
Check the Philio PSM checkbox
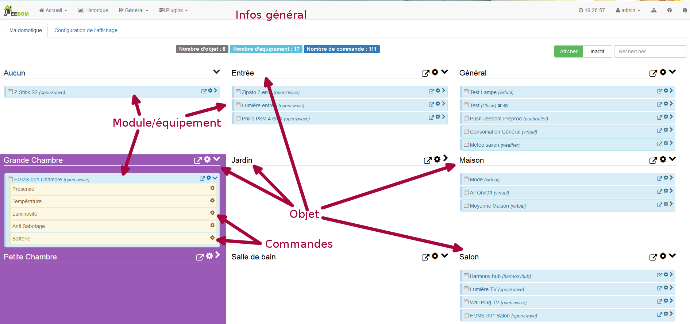click(238, 118)
